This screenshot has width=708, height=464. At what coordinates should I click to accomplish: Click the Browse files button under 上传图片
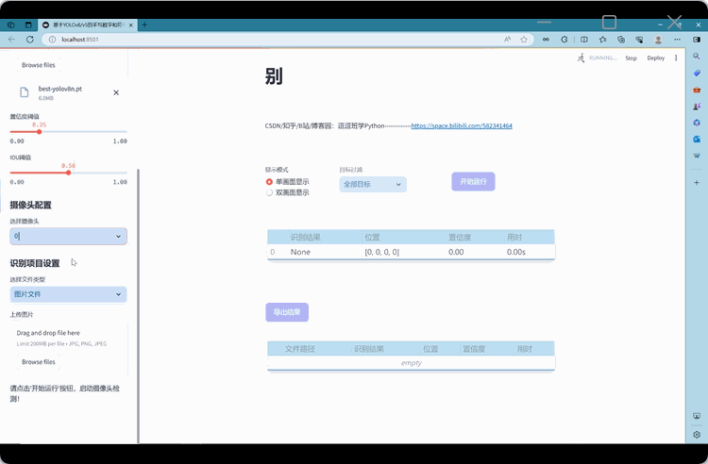[x=39, y=361]
